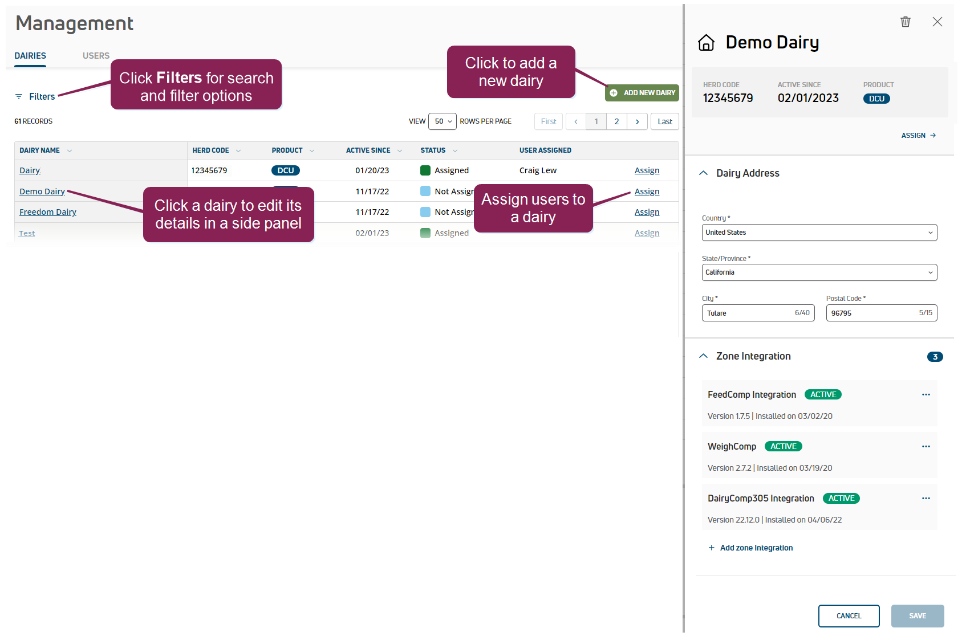
Task: Open the rows per page dropdown
Action: (x=442, y=121)
